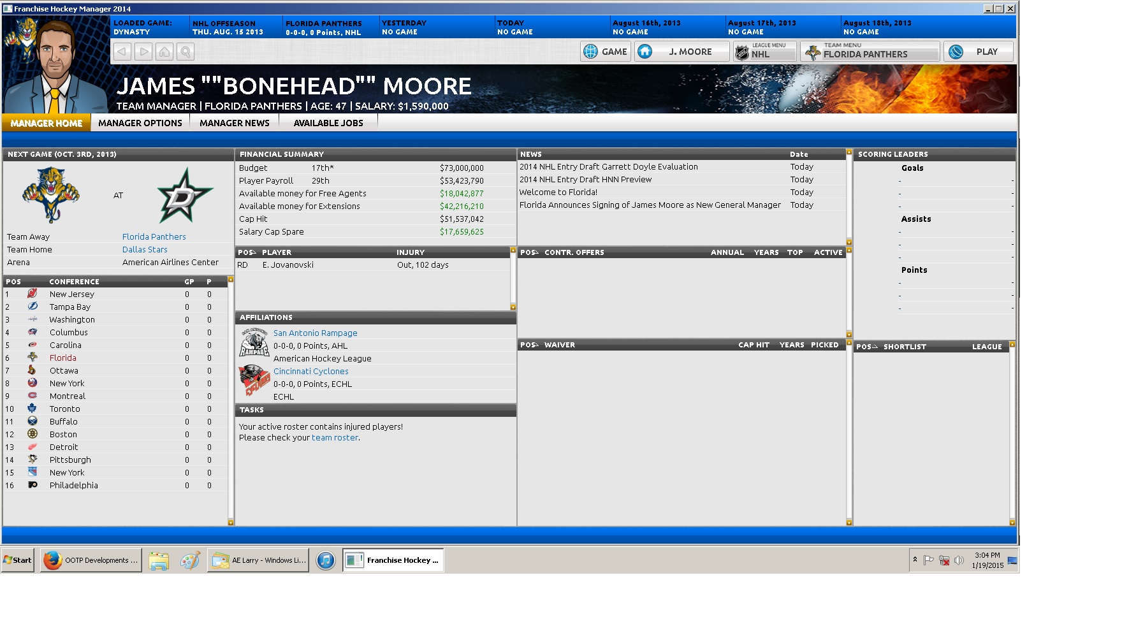This screenshot has height=631, width=1122.
Task: Click the Florida Panthers away team link
Action: click(154, 236)
